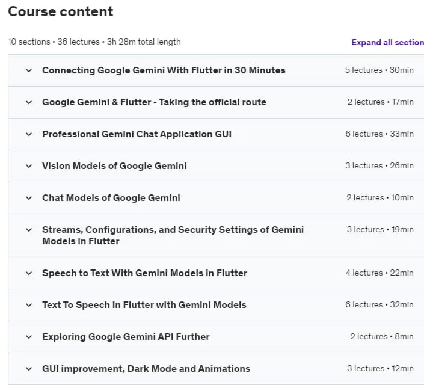Expand chevron for Streams, Configurations, and Security Settings

[29, 230]
